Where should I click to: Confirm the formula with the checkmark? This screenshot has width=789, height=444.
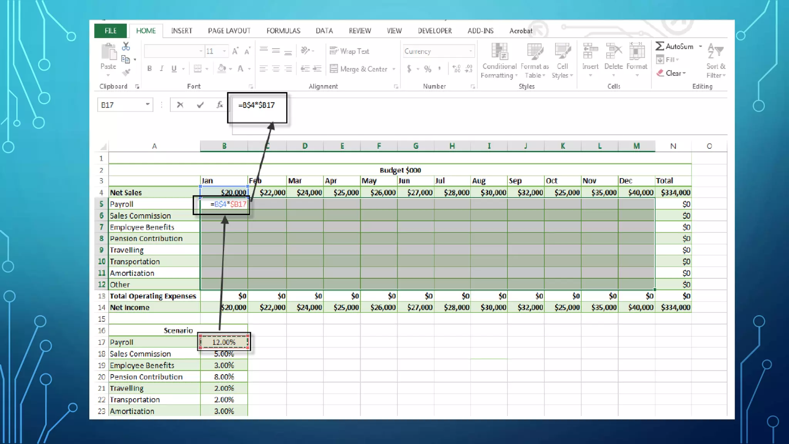coord(200,105)
